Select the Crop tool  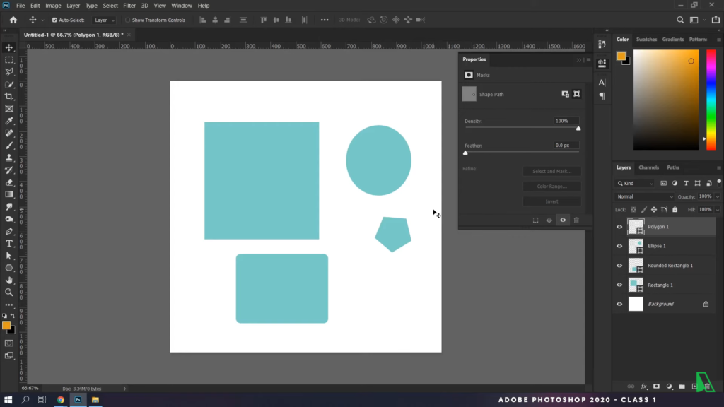8,97
